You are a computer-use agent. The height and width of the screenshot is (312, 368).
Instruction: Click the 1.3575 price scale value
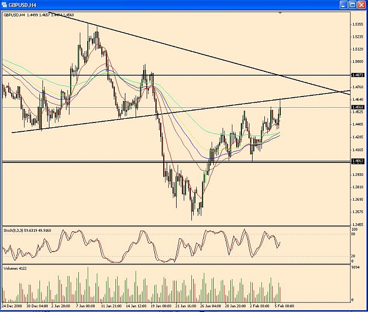(358, 212)
